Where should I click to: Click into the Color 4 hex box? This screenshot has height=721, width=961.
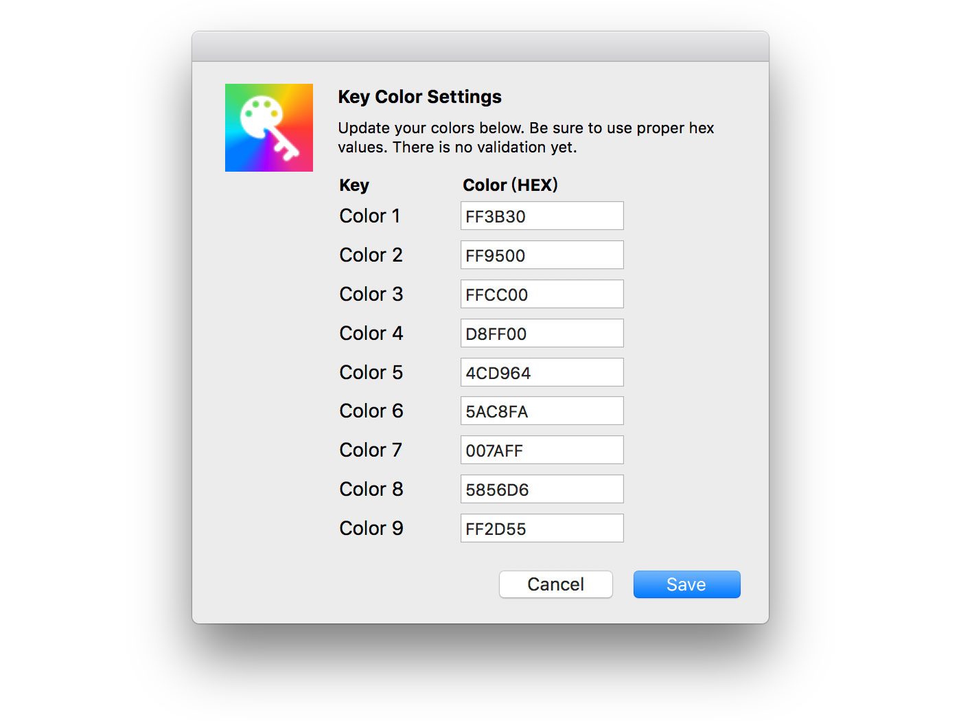click(x=542, y=333)
